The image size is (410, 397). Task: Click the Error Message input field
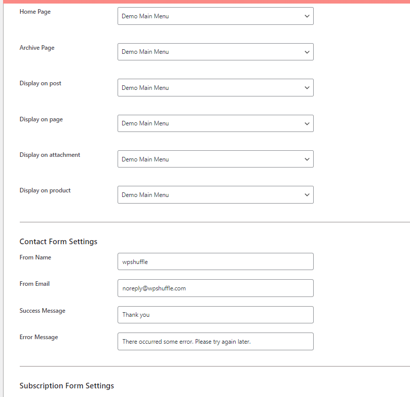click(x=215, y=342)
